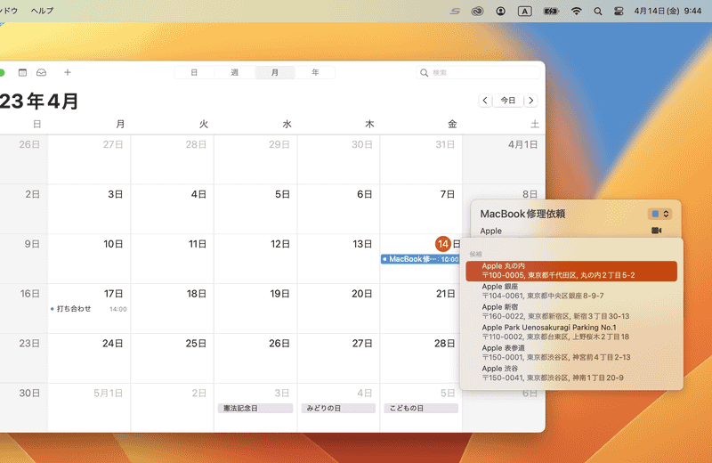Add a new event with plus button
Viewport: 712px width, 463px height.
[x=68, y=72]
